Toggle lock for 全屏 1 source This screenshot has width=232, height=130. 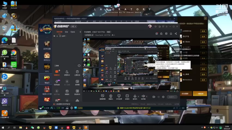(x=57, y=36)
